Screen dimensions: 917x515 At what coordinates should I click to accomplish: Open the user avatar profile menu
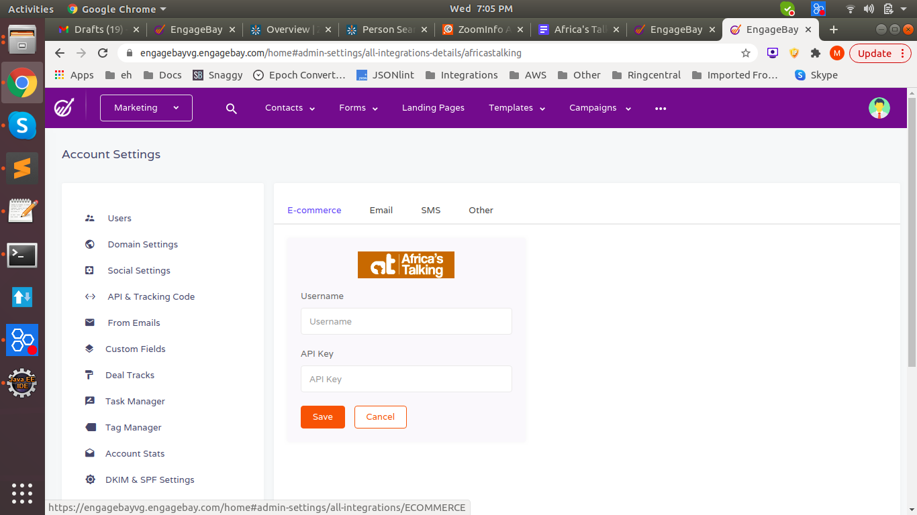879,108
